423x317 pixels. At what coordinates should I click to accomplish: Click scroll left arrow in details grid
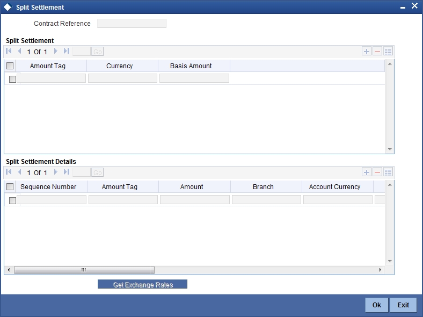[x=9, y=270]
